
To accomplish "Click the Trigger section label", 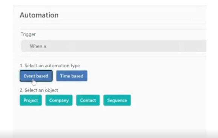I will point(28,34).
